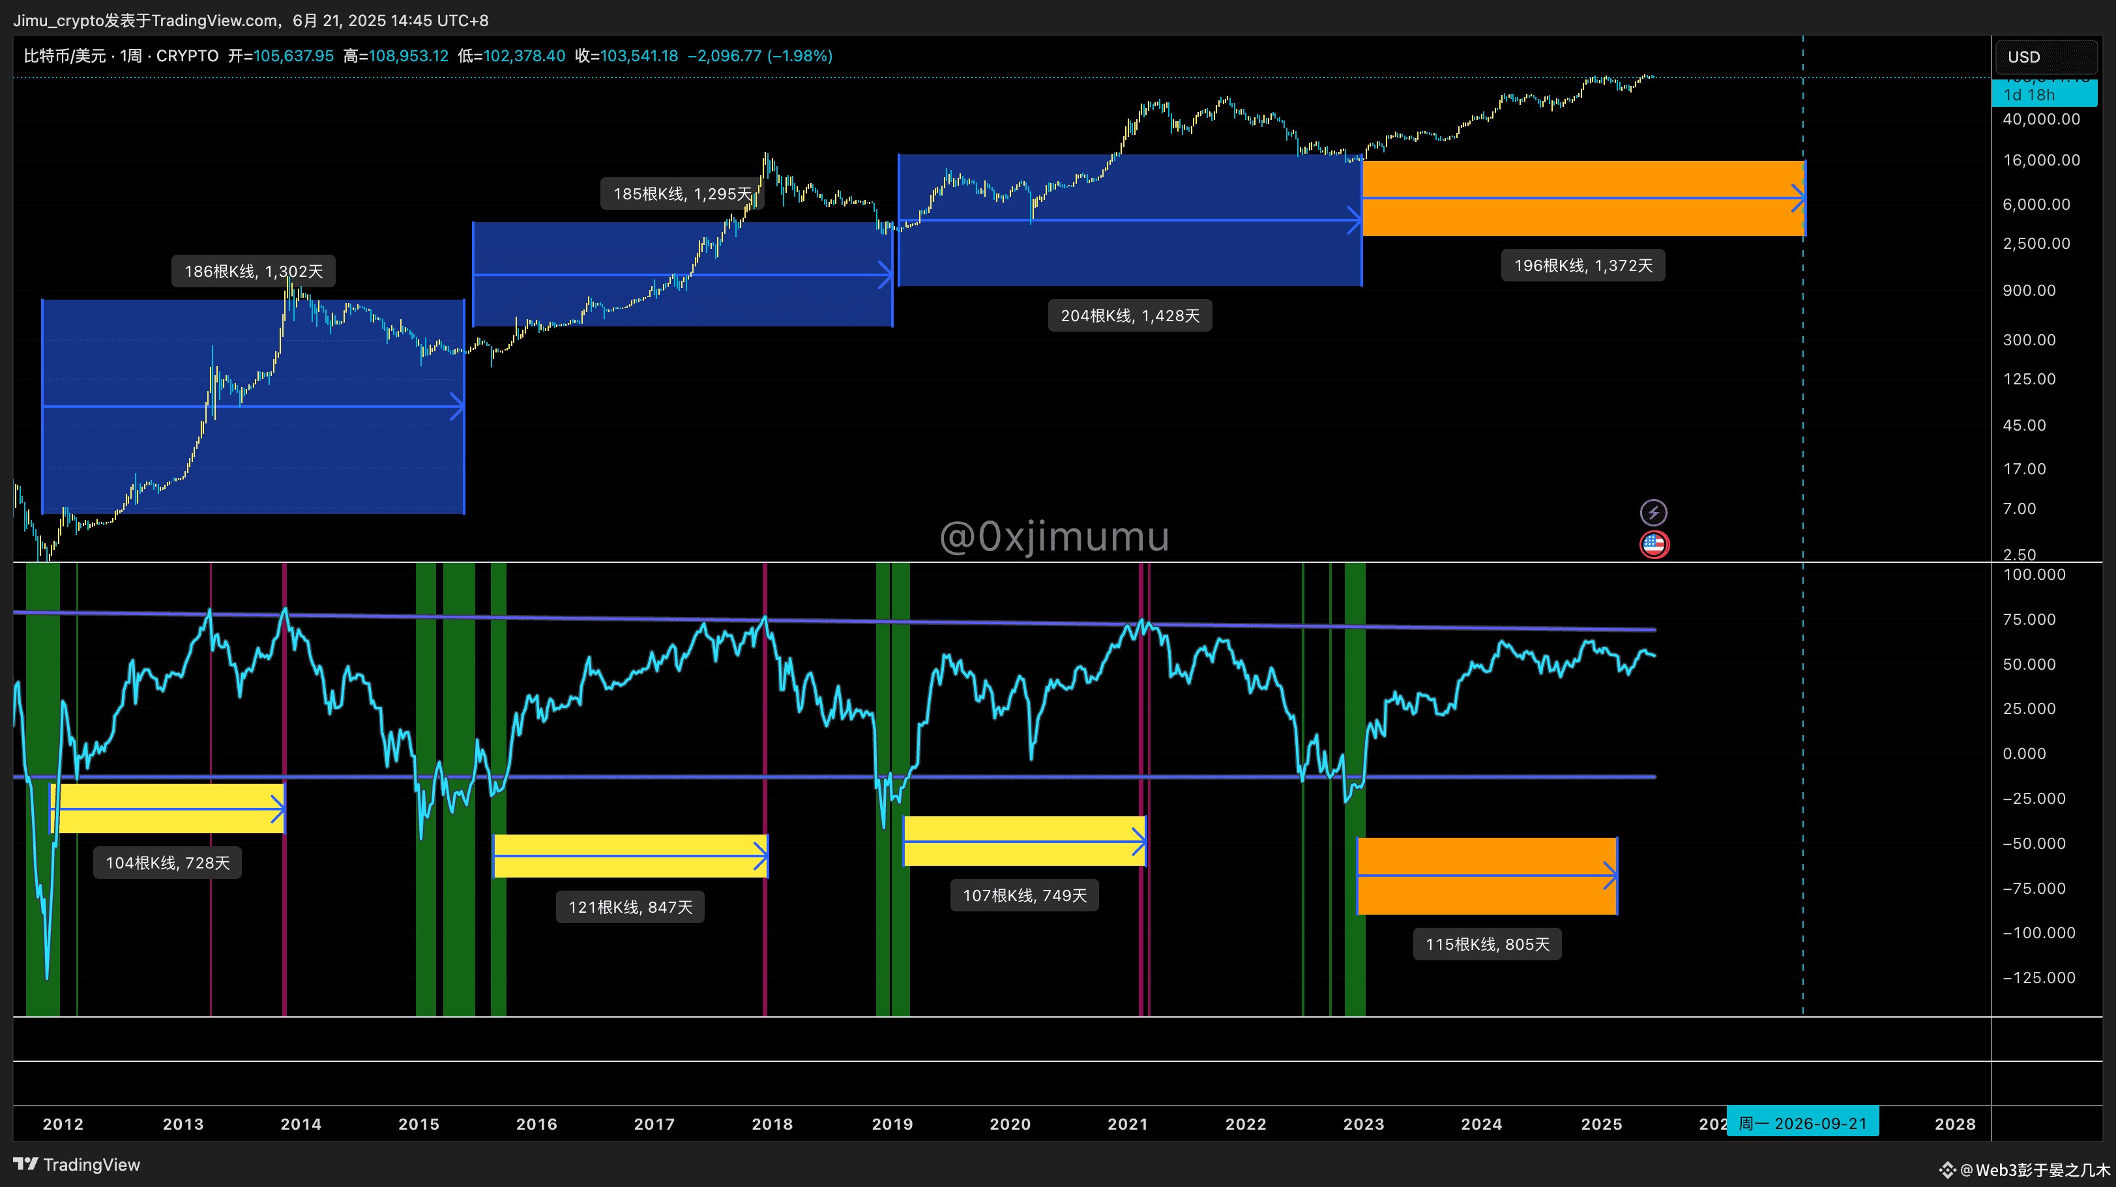Click the 186根K线, 1,302天 label

tap(253, 271)
